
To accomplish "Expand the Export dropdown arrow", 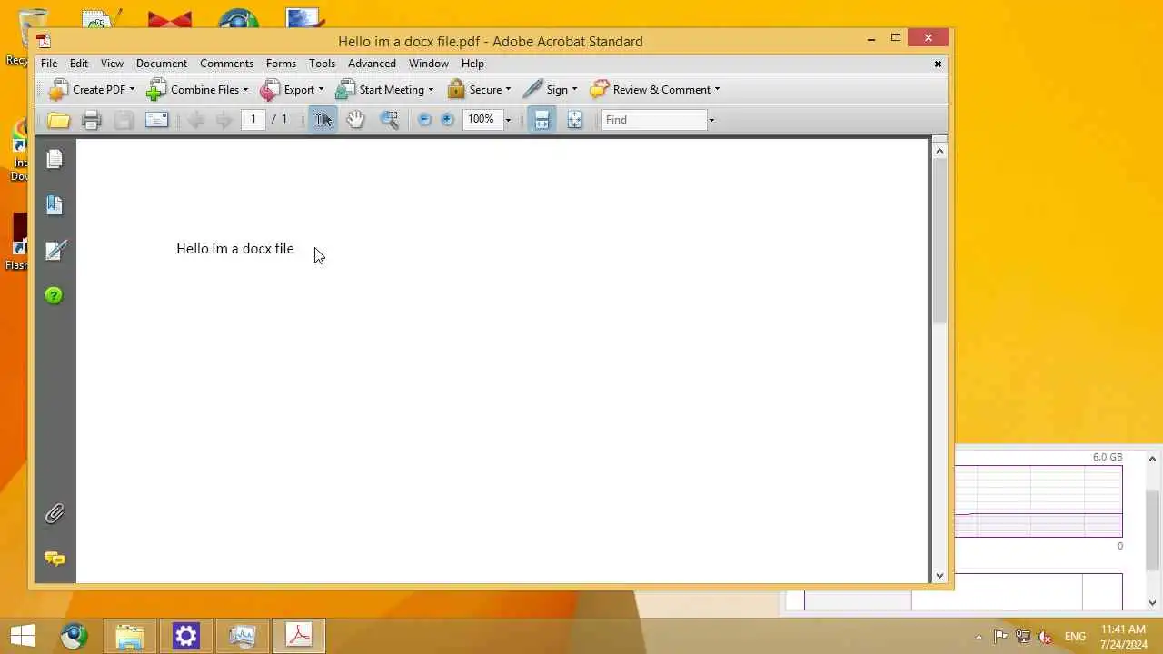I will point(321,90).
